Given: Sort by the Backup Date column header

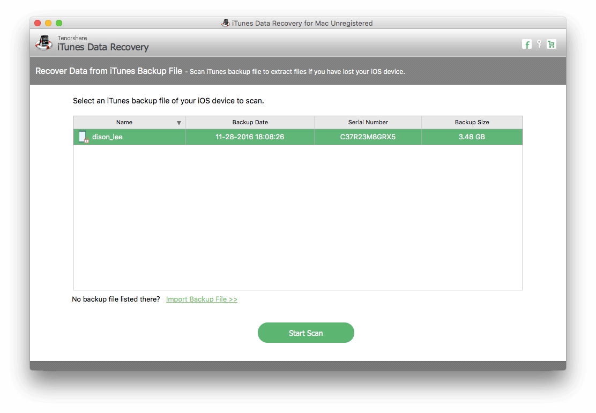Looking at the screenshot, I should pyautogui.click(x=250, y=122).
